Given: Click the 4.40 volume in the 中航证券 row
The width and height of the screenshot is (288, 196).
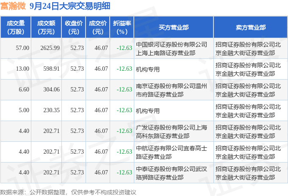Looking at the screenshot, I should pyautogui.click(x=24, y=152).
